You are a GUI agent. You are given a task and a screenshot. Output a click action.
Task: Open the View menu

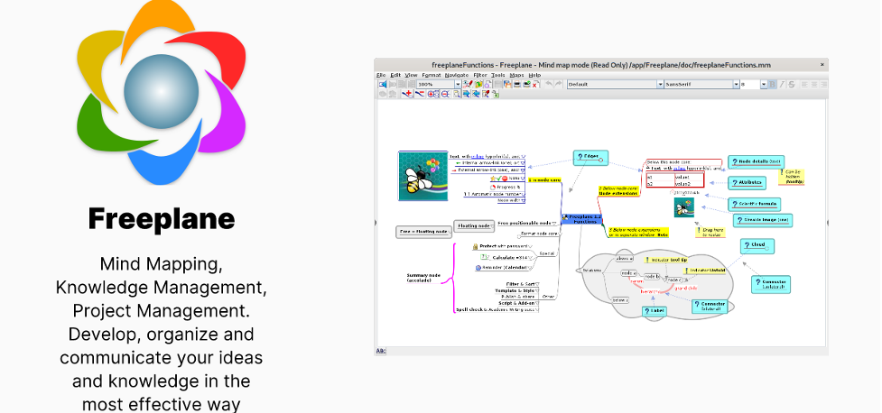pyautogui.click(x=411, y=75)
